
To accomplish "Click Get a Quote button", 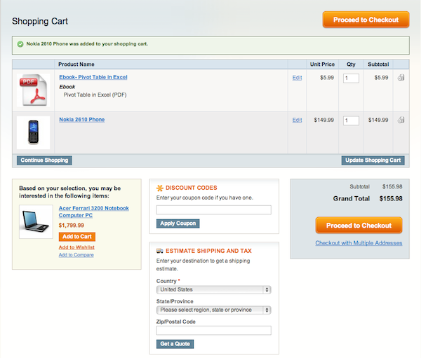I will (x=175, y=344).
